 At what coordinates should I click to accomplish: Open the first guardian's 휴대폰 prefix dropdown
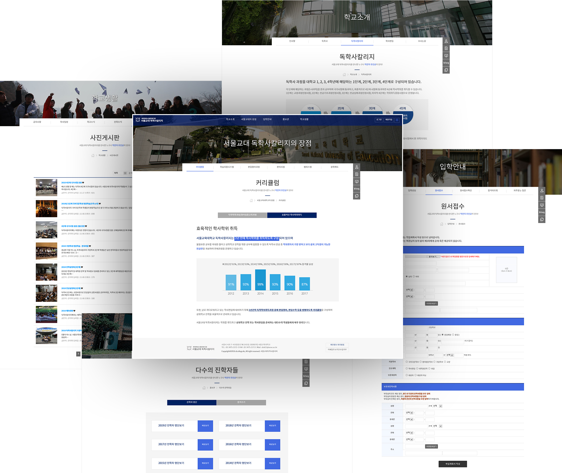coord(409,419)
